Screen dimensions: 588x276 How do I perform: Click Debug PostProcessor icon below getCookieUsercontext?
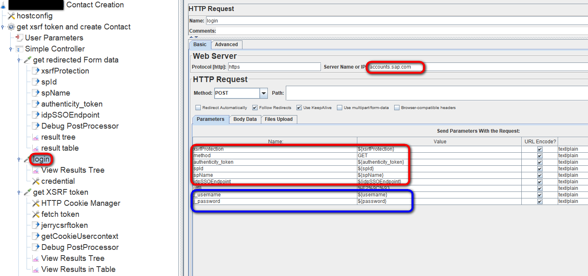pos(36,247)
